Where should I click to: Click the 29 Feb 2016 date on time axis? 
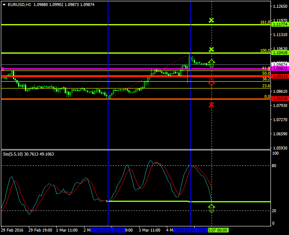pos(13,230)
